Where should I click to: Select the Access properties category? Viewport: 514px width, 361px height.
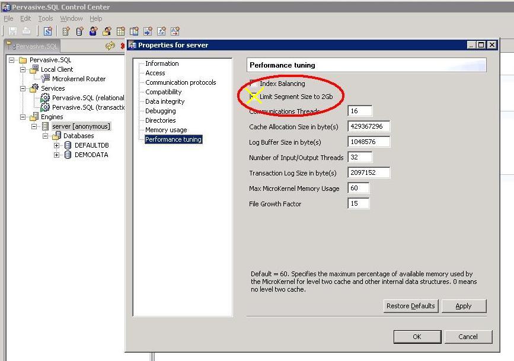[x=155, y=73]
